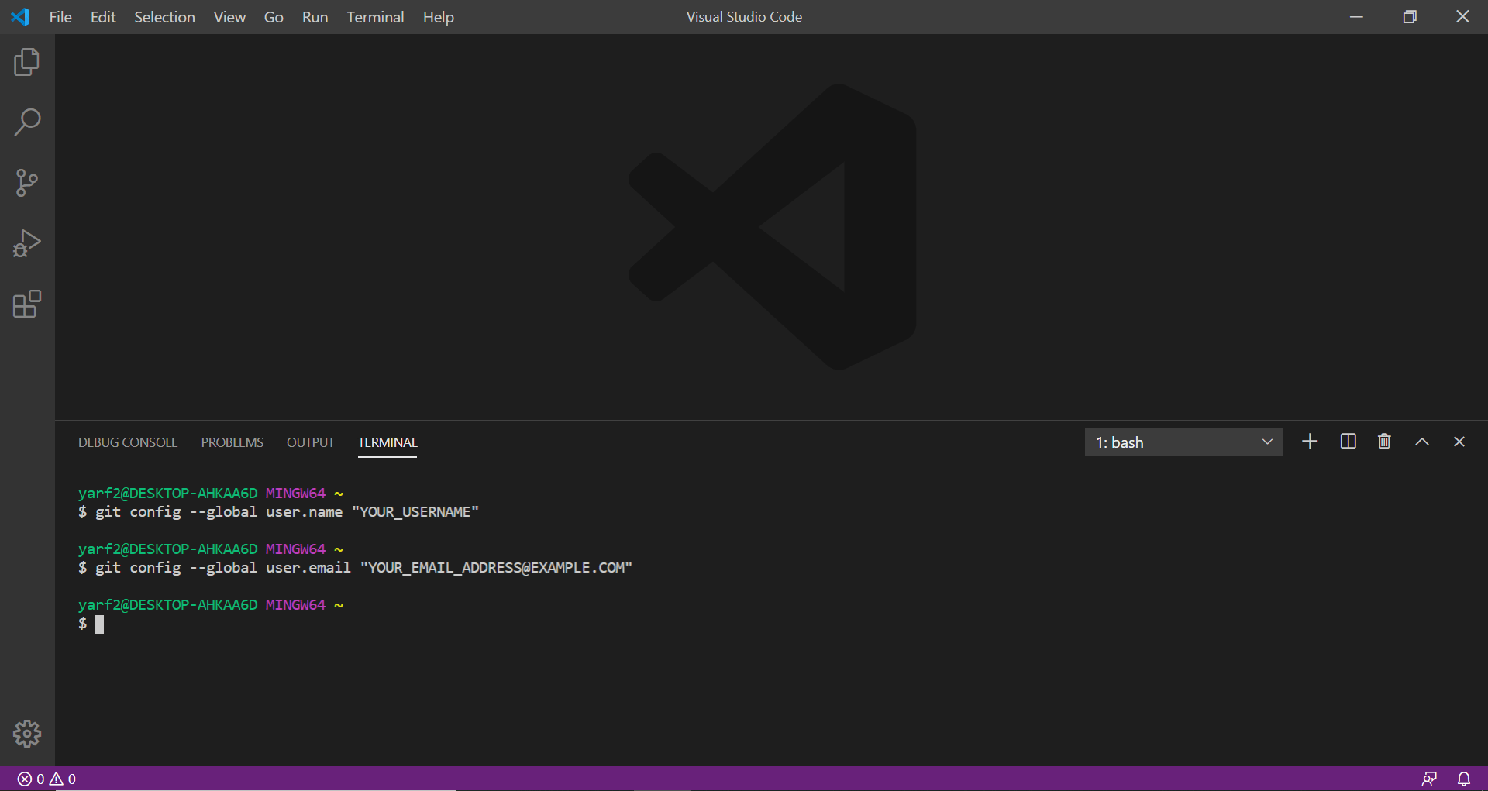This screenshot has height=791, width=1488.
Task: Maximize the terminal panel
Action: pos(1421,442)
